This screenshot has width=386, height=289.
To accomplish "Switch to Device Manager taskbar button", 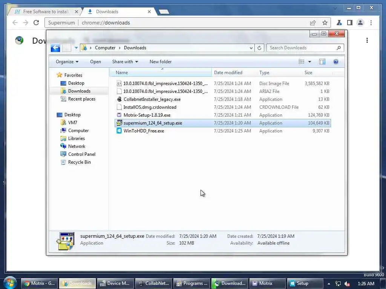I will tap(115, 283).
